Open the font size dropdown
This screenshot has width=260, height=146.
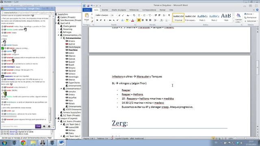coord(117,15)
